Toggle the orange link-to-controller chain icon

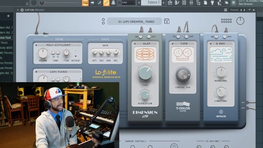coord(106,3)
